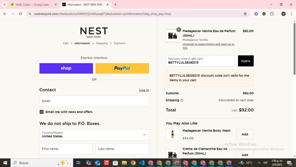
Task: Click the discount code isn't valid message
Action: pyautogui.click(x=209, y=78)
